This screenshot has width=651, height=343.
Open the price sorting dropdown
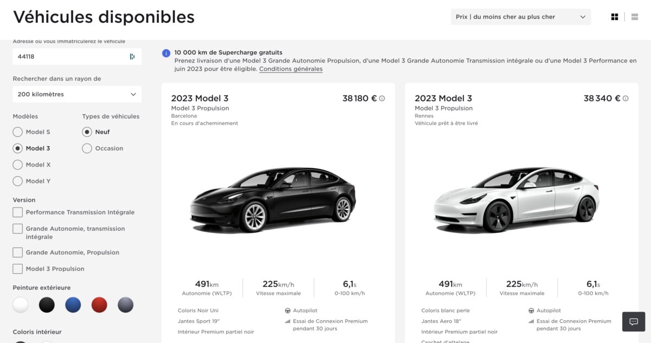coord(520,17)
